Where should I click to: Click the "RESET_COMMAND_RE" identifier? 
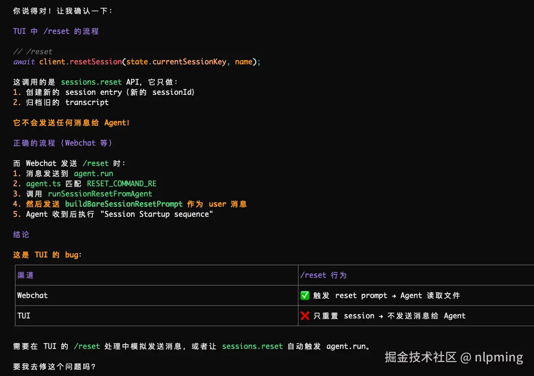pyautogui.click(x=121, y=183)
